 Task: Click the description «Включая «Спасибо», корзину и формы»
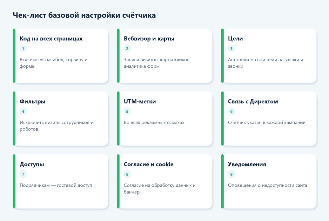click(53, 63)
